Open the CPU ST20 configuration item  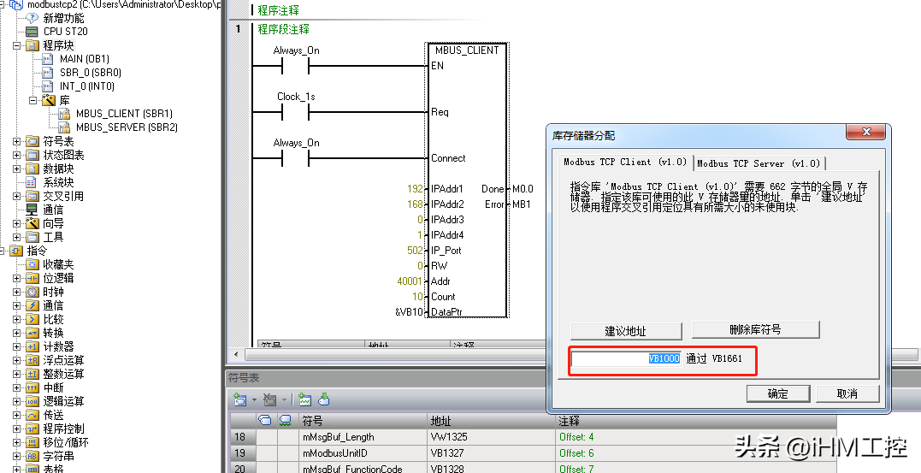pos(64,32)
